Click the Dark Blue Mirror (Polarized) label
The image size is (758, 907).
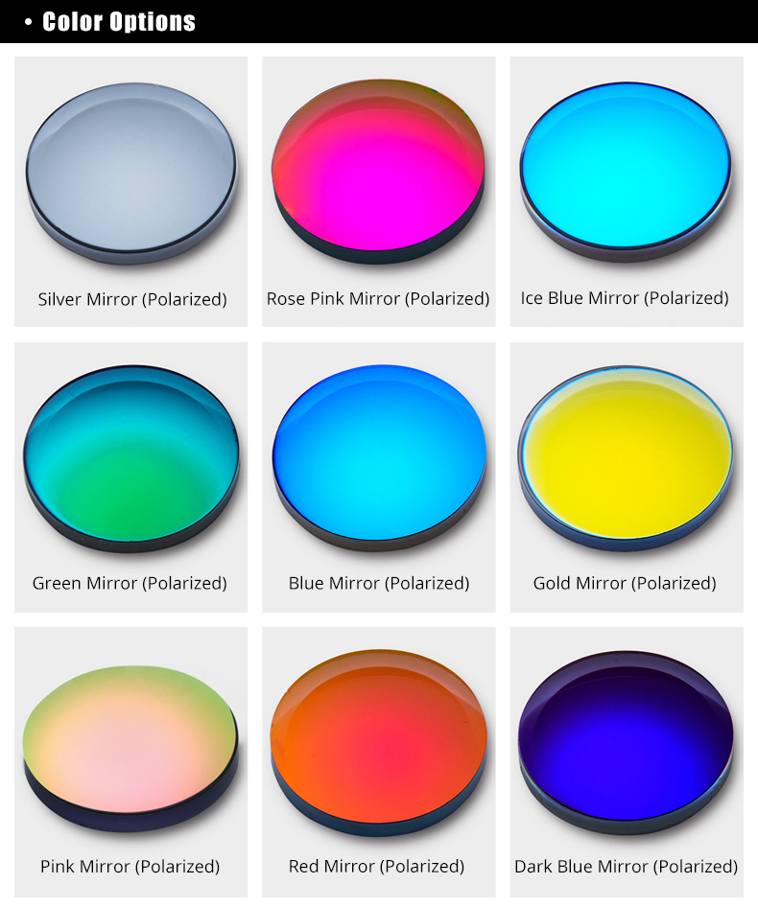pos(627,867)
